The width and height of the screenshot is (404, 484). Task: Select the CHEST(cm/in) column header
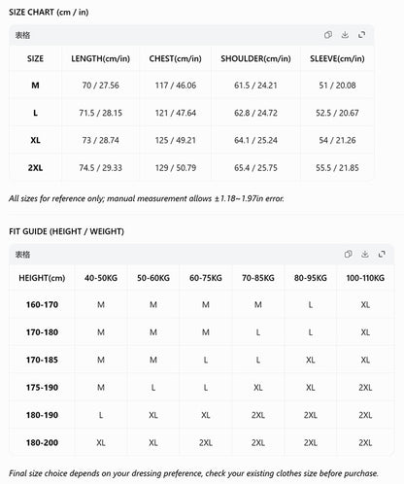(x=175, y=58)
